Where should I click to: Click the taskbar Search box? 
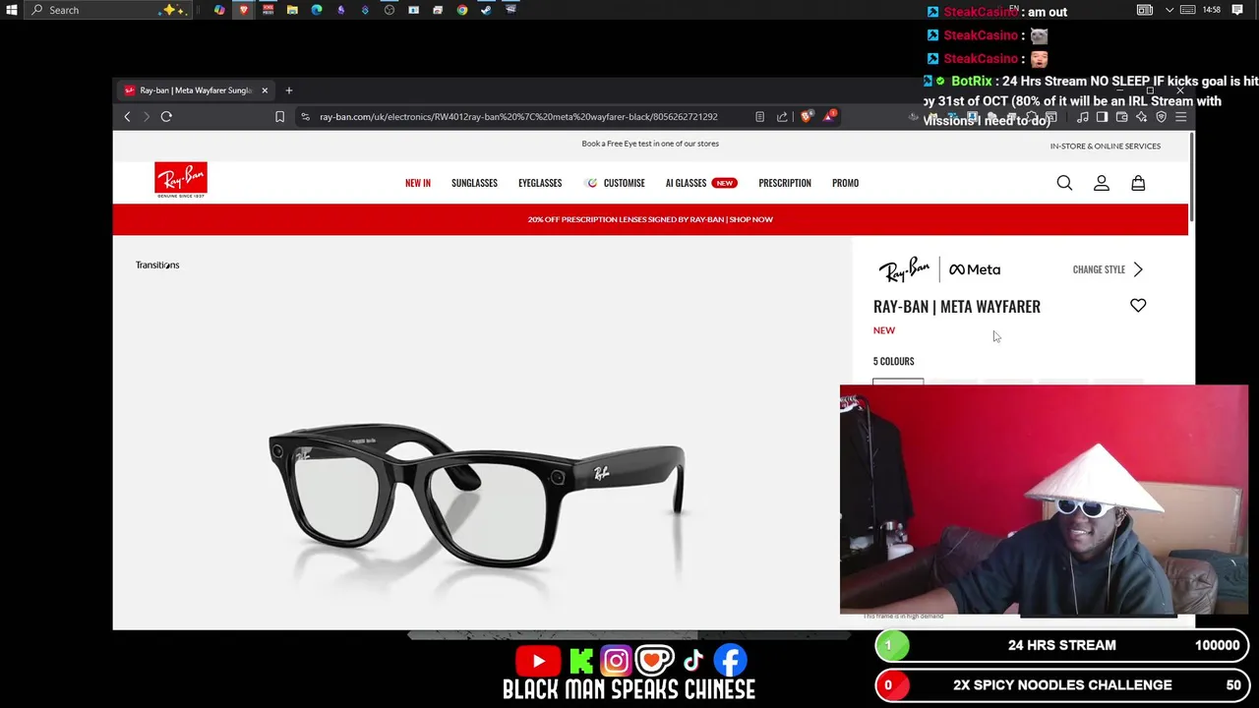(108, 10)
